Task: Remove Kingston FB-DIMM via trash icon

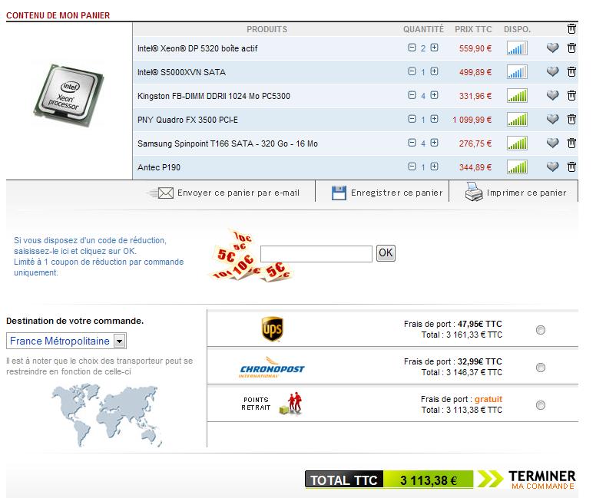Action: click(x=571, y=95)
